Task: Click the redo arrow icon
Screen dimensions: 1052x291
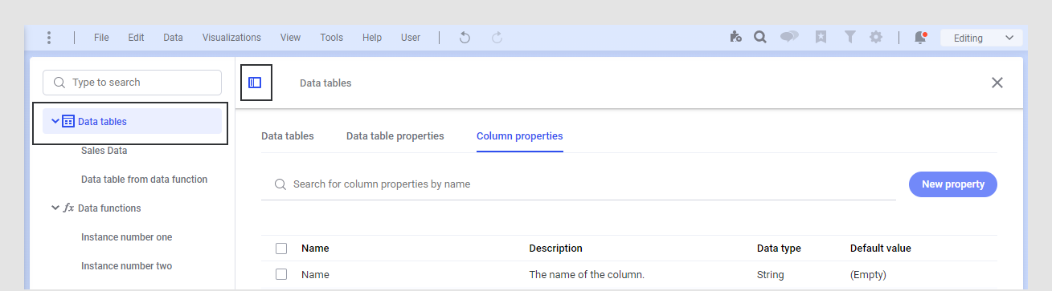Action: (497, 38)
